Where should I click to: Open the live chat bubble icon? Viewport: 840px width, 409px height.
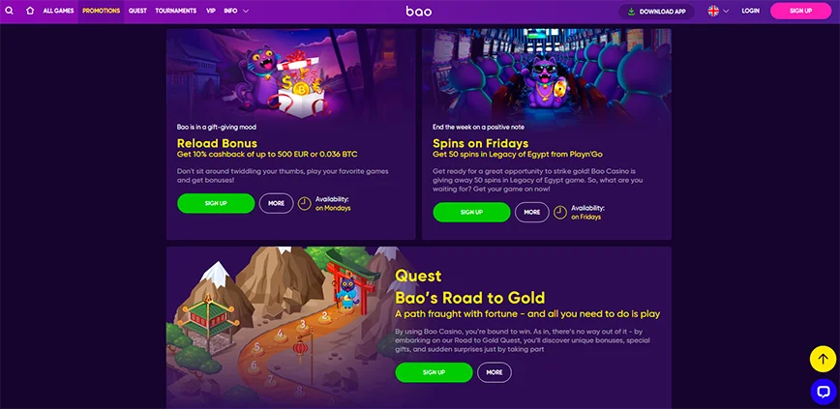[x=823, y=392]
